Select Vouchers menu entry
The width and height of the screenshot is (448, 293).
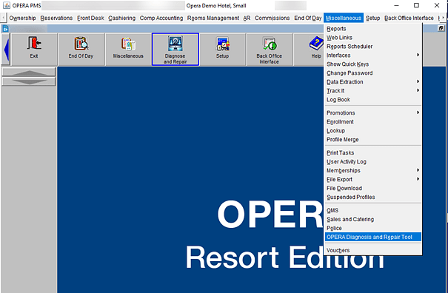tap(373, 250)
